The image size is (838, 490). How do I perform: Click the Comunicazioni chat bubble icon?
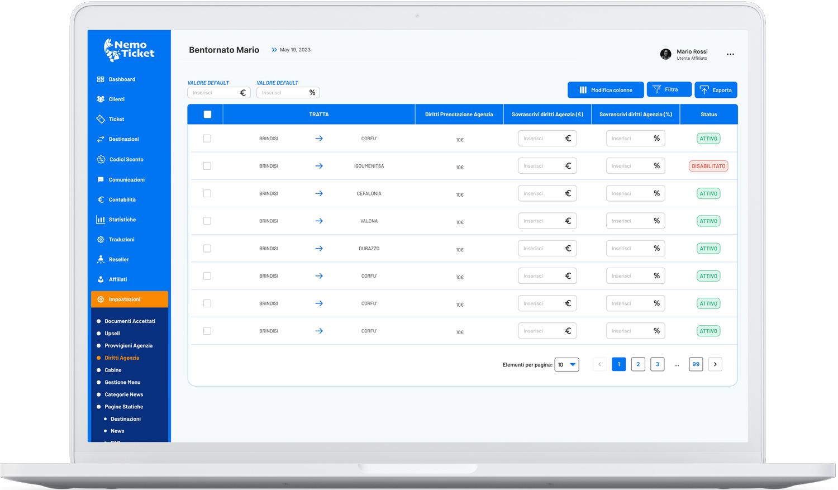point(101,180)
